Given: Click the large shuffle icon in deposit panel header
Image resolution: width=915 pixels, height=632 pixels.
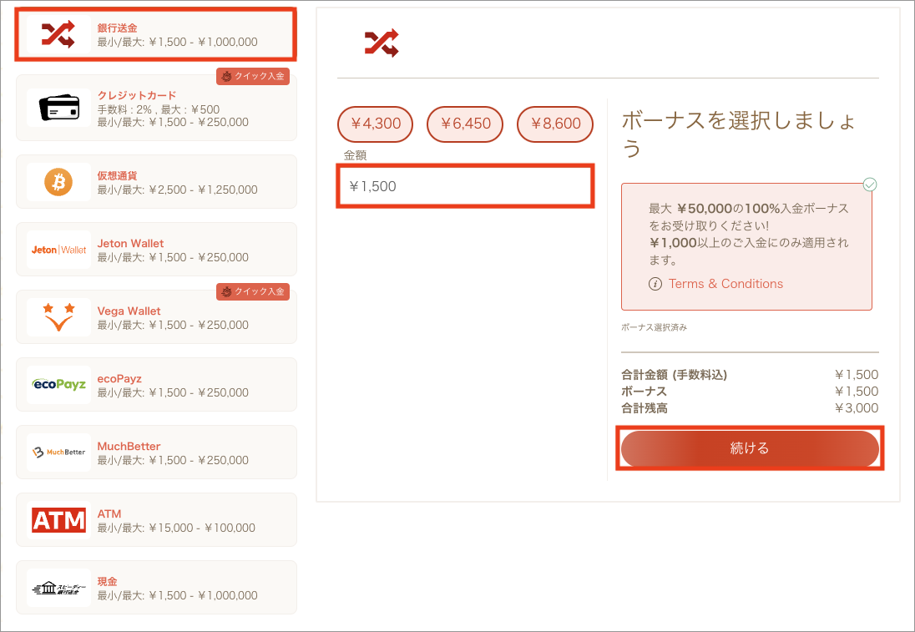Looking at the screenshot, I should pos(382,43).
